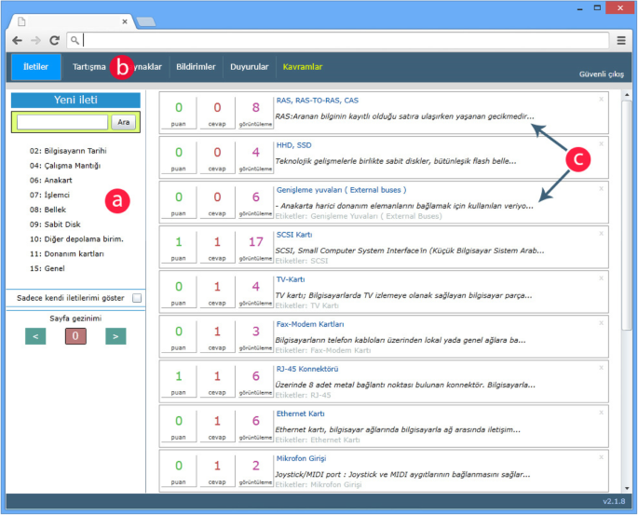Dismiss the RAS, RAS-TO-RAS, CAS post

pos(601,99)
